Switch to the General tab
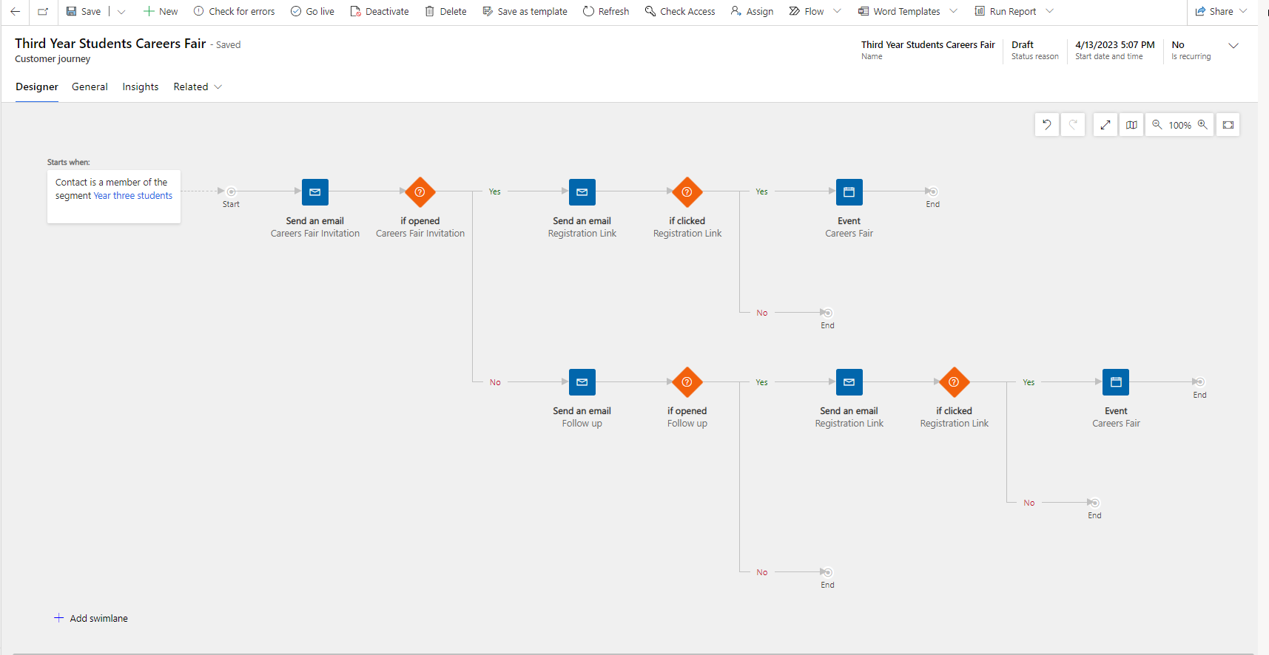The image size is (1269, 655). point(90,86)
